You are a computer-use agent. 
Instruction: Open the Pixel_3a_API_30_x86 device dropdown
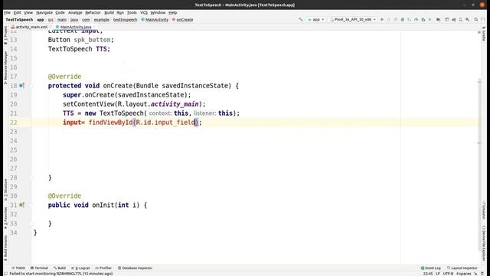point(353,19)
